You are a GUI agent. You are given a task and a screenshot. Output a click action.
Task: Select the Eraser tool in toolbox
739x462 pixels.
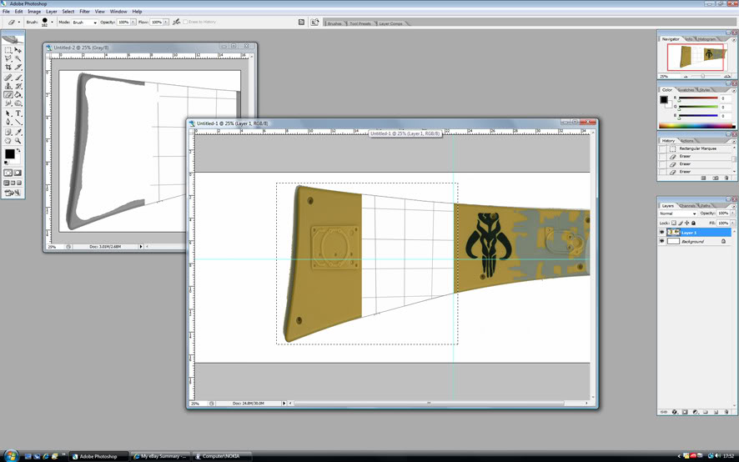coord(8,94)
